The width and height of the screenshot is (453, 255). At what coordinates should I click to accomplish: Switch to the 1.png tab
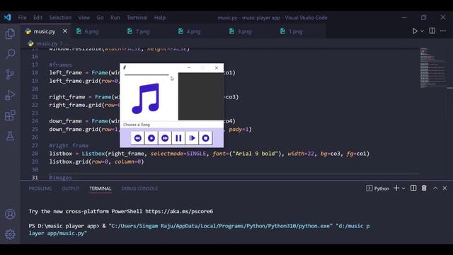296,31
